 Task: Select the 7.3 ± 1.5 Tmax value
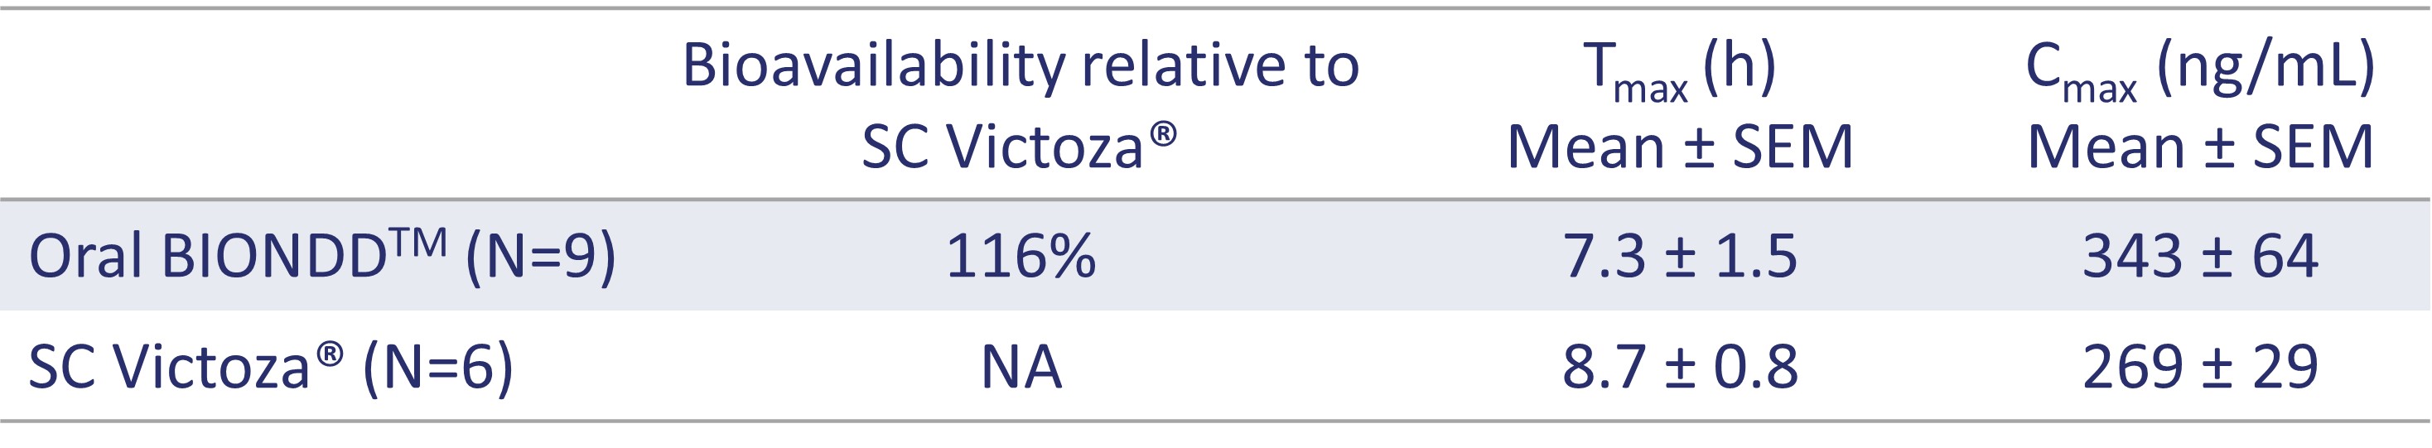pyautogui.click(x=1680, y=257)
